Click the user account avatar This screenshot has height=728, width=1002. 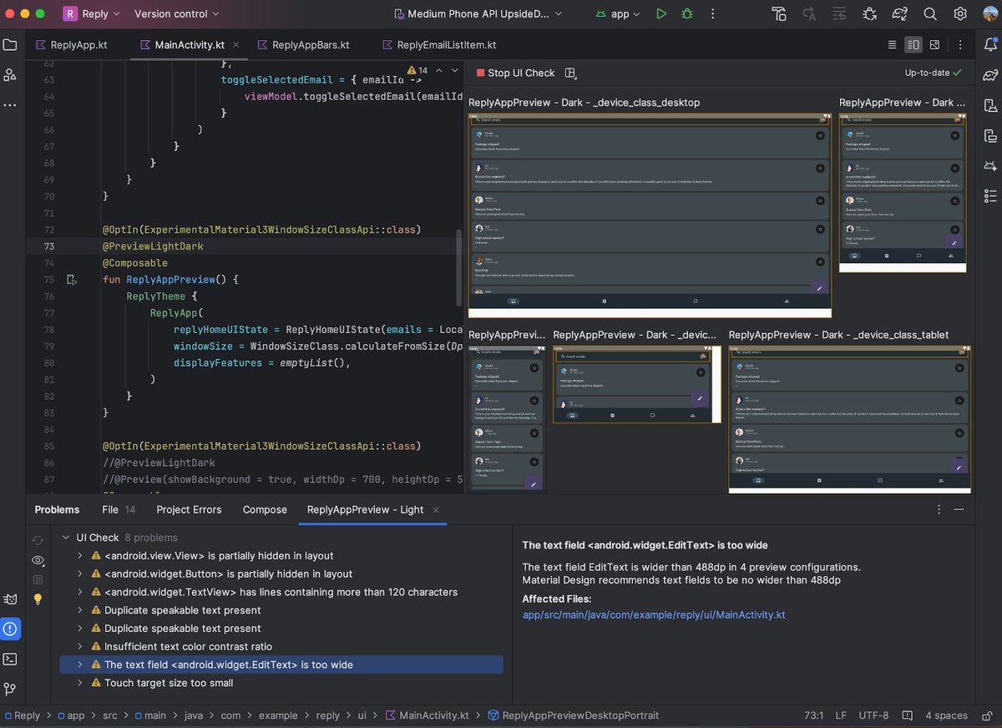990,14
